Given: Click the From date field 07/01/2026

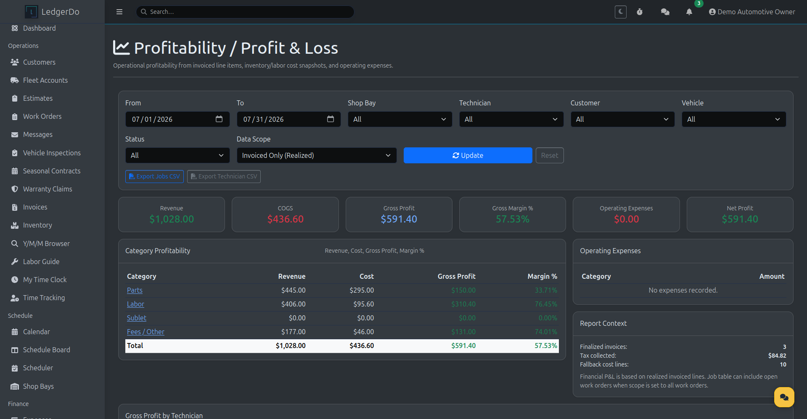Looking at the screenshot, I should point(177,119).
